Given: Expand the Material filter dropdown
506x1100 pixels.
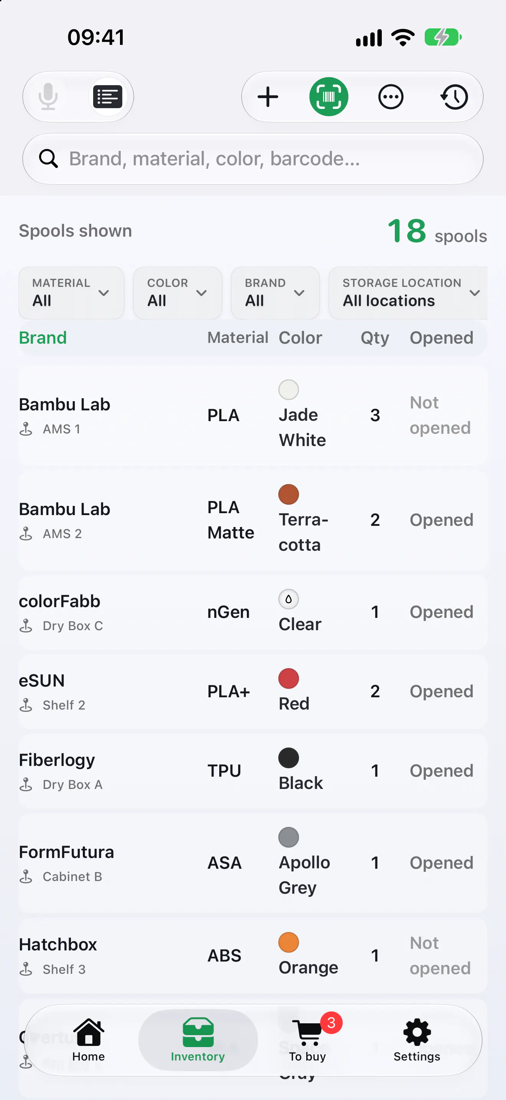Looking at the screenshot, I should click(71, 293).
